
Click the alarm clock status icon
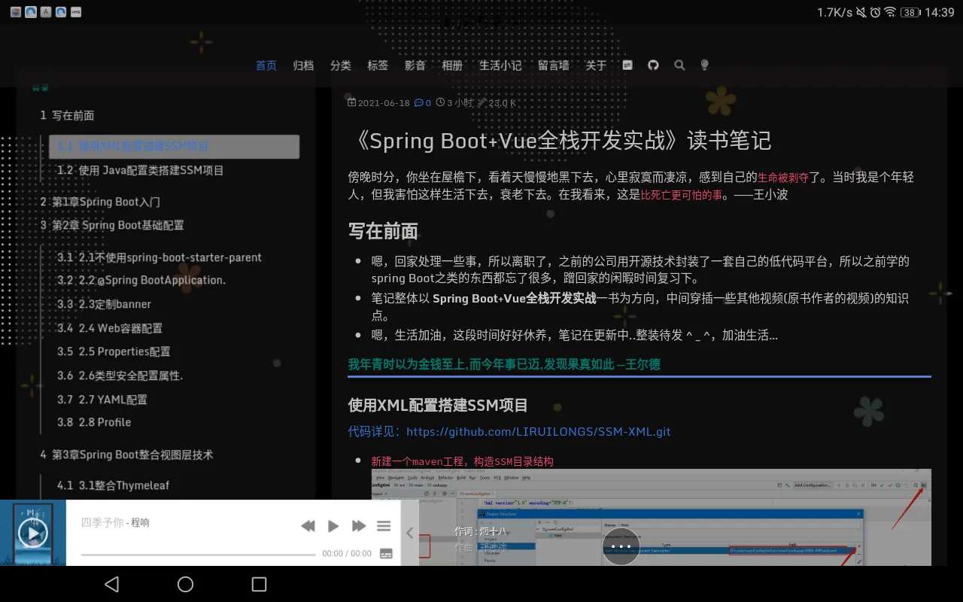pyautogui.click(x=875, y=12)
